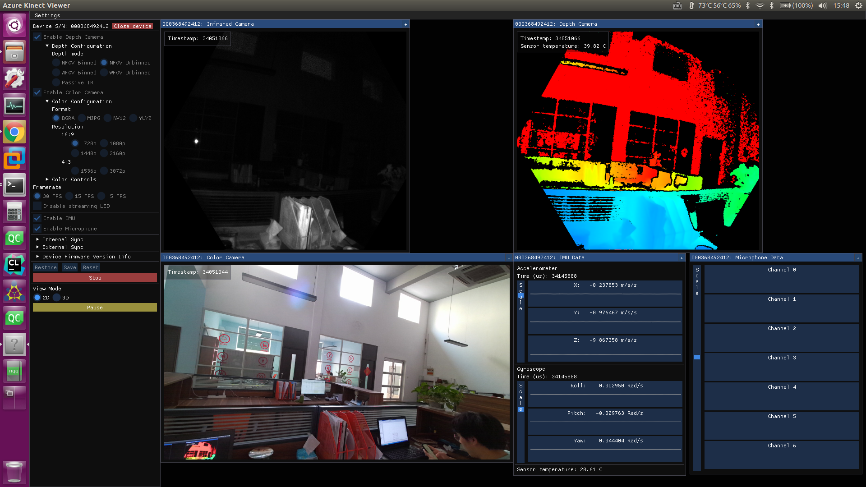The image size is (866, 487).
Task: Uncheck Enable IMU
Action: (37, 218)
